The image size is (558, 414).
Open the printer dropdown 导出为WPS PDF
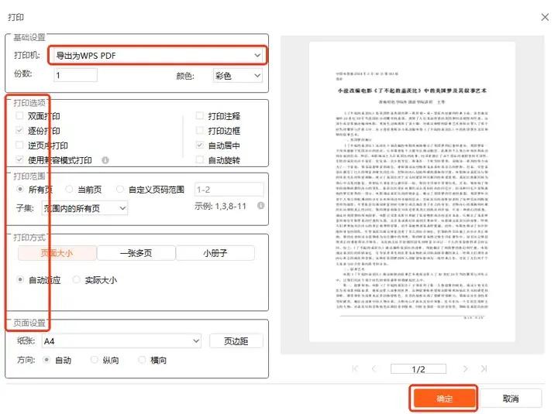(x=157, y=56)
